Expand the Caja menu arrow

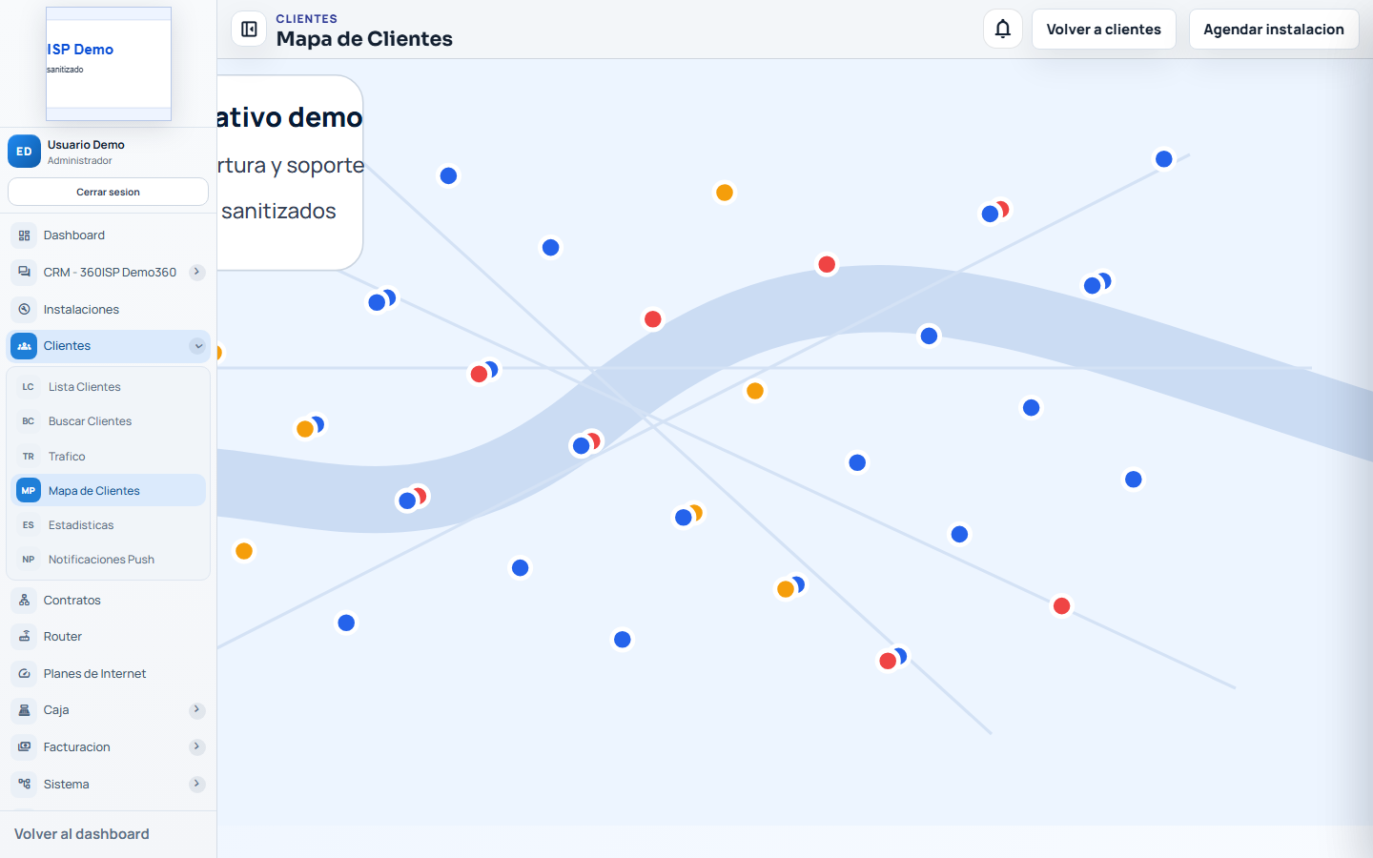tap(196, 710)
